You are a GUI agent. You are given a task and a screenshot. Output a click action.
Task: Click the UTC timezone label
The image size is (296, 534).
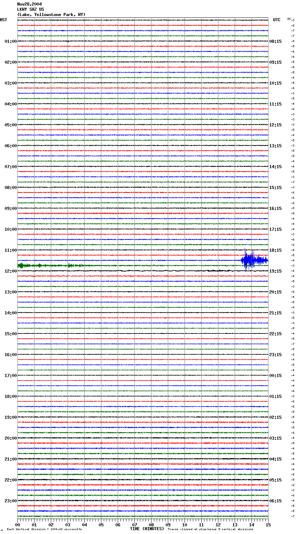point(277,20)
